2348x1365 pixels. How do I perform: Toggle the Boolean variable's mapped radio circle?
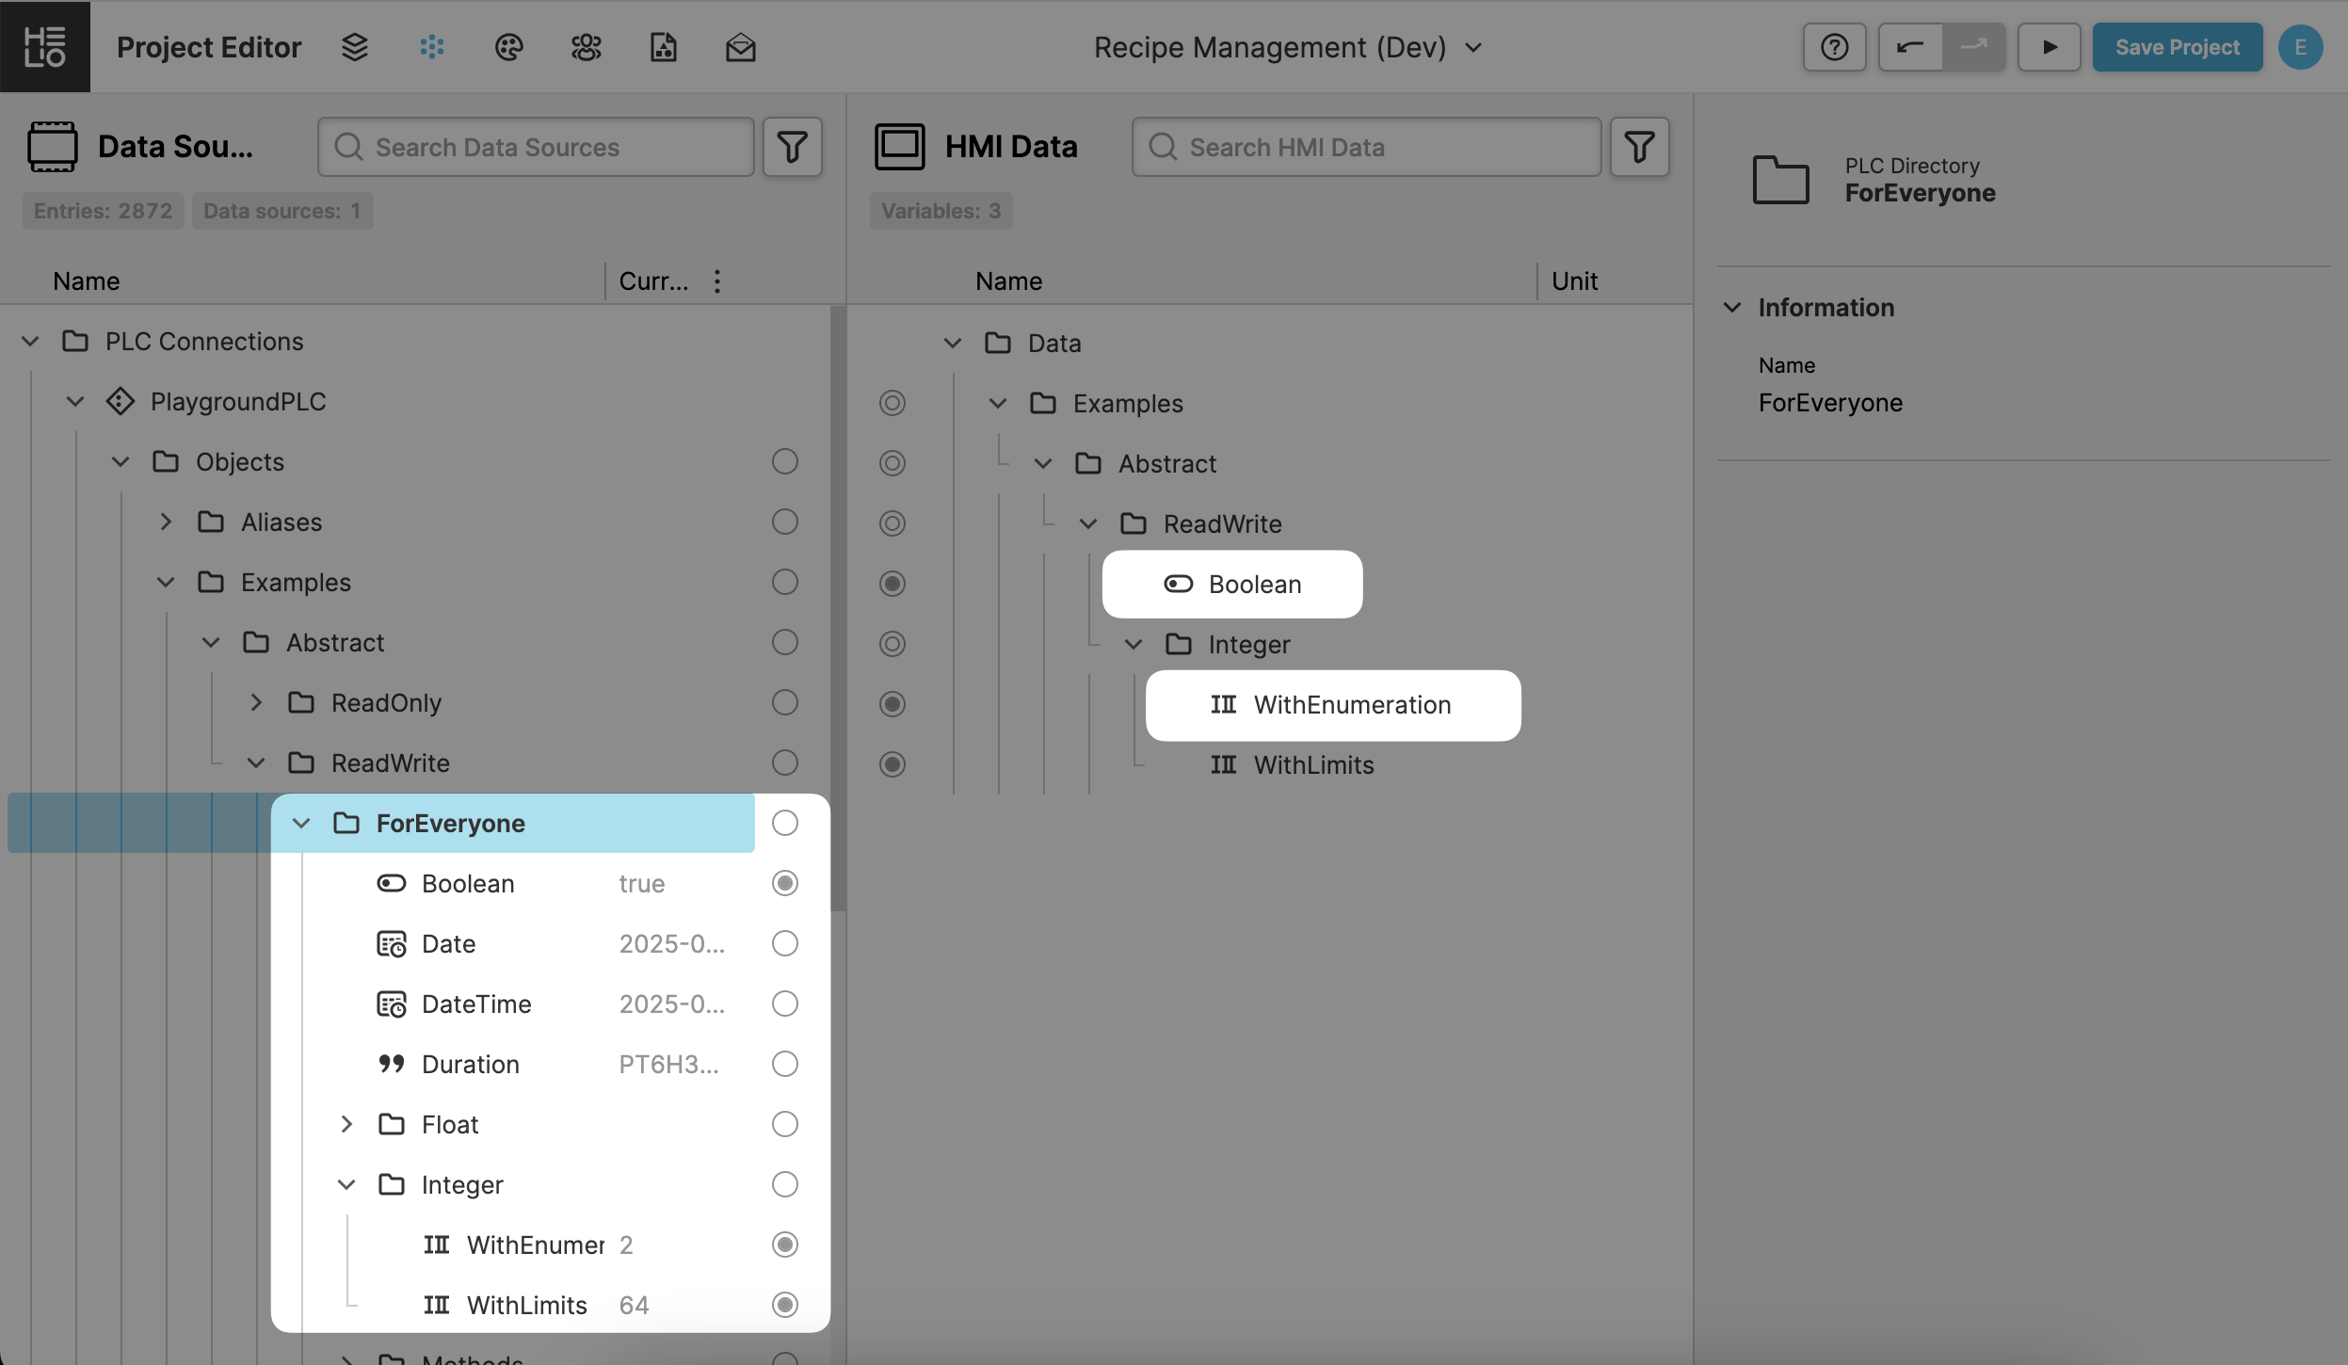784,883
